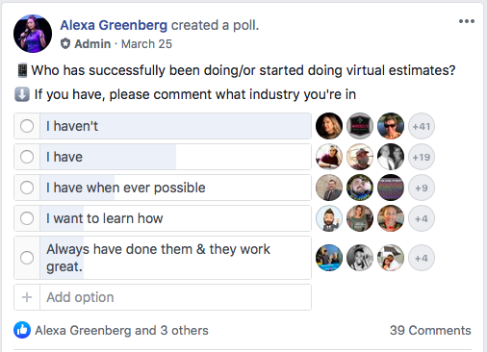This screenshot has height=352, width=487.
Task: Click the Add option input field
Action: pyautogui.click(x=175, y=297)
